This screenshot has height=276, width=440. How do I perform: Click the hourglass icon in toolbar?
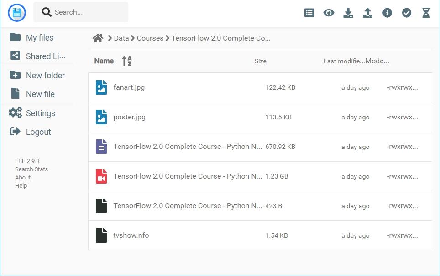point(426,13)
